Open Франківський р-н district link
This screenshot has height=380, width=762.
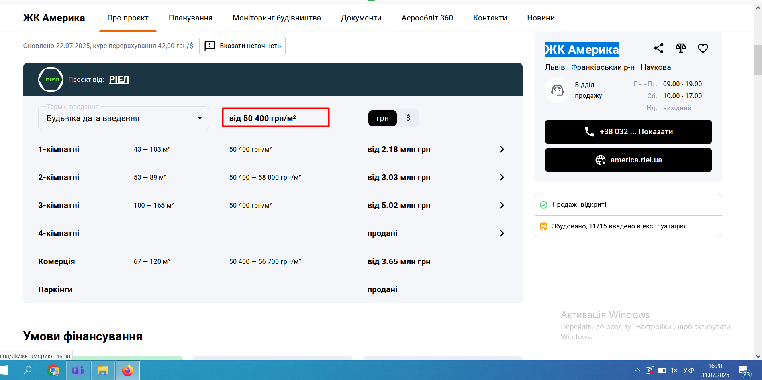(603, 67)
